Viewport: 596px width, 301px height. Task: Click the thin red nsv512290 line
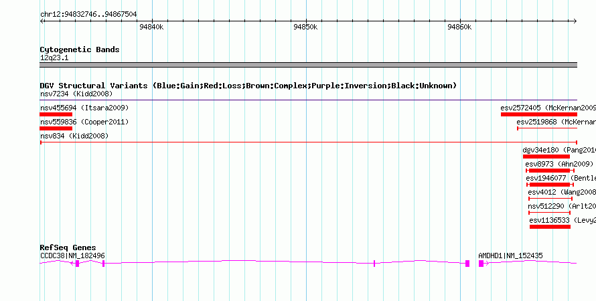549,213
